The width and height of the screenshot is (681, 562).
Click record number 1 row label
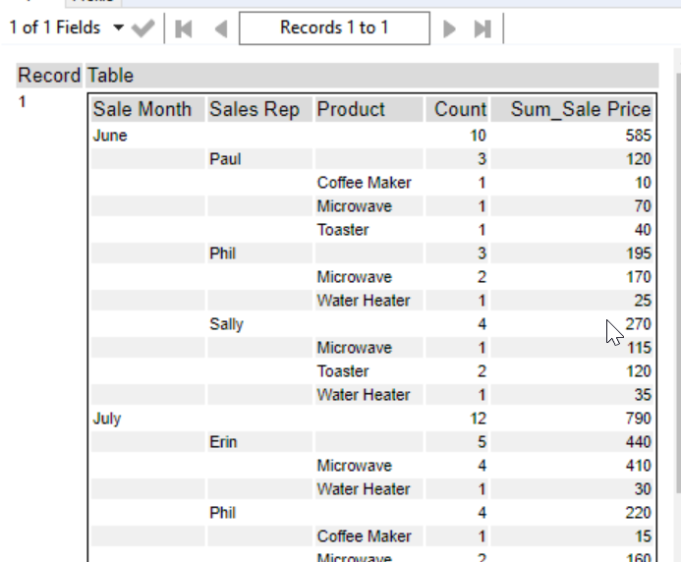pyautogui.click(x=24, y=100)
